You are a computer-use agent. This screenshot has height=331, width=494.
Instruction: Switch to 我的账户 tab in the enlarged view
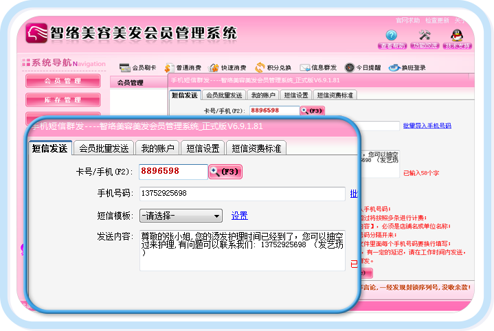click(157, 148)
